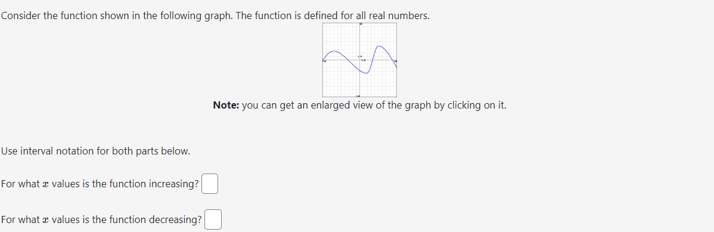Click the italic x in the decreasing question
Image resolution: width=714 pixels, height=232 pixels.
point(45,220)
